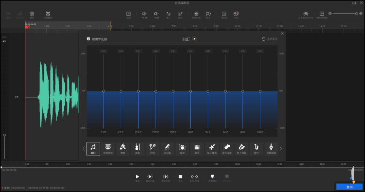This screenshot has width=365, height=192.
Task: Click the 16kHz gain value field
Action: [x=260, y=51]
